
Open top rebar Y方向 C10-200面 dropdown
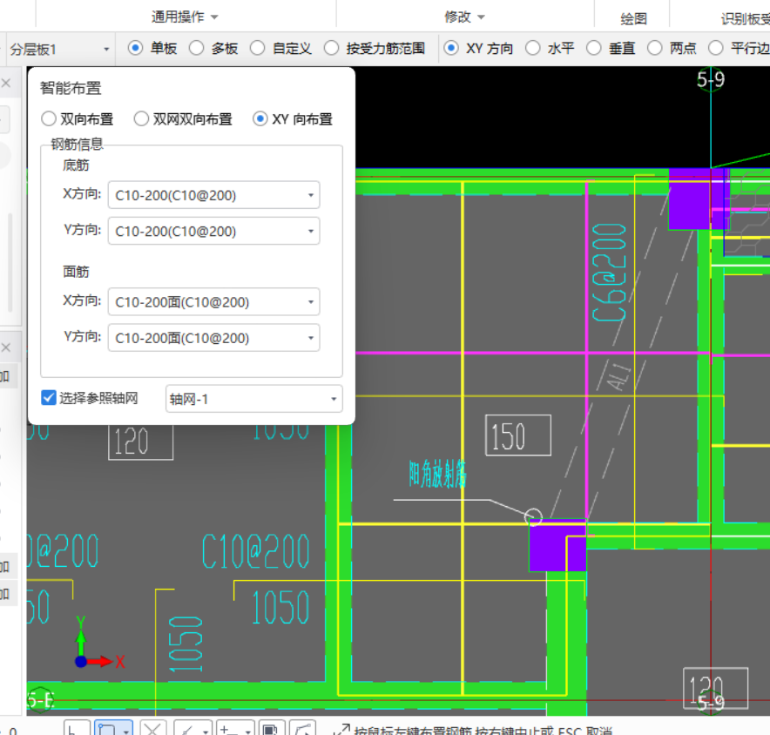tap(213, 338)
